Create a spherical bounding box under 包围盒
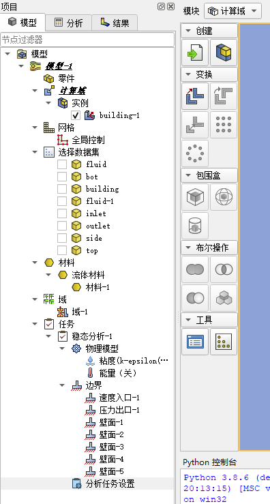The image size is (270, 504). [x=224, y=196]
